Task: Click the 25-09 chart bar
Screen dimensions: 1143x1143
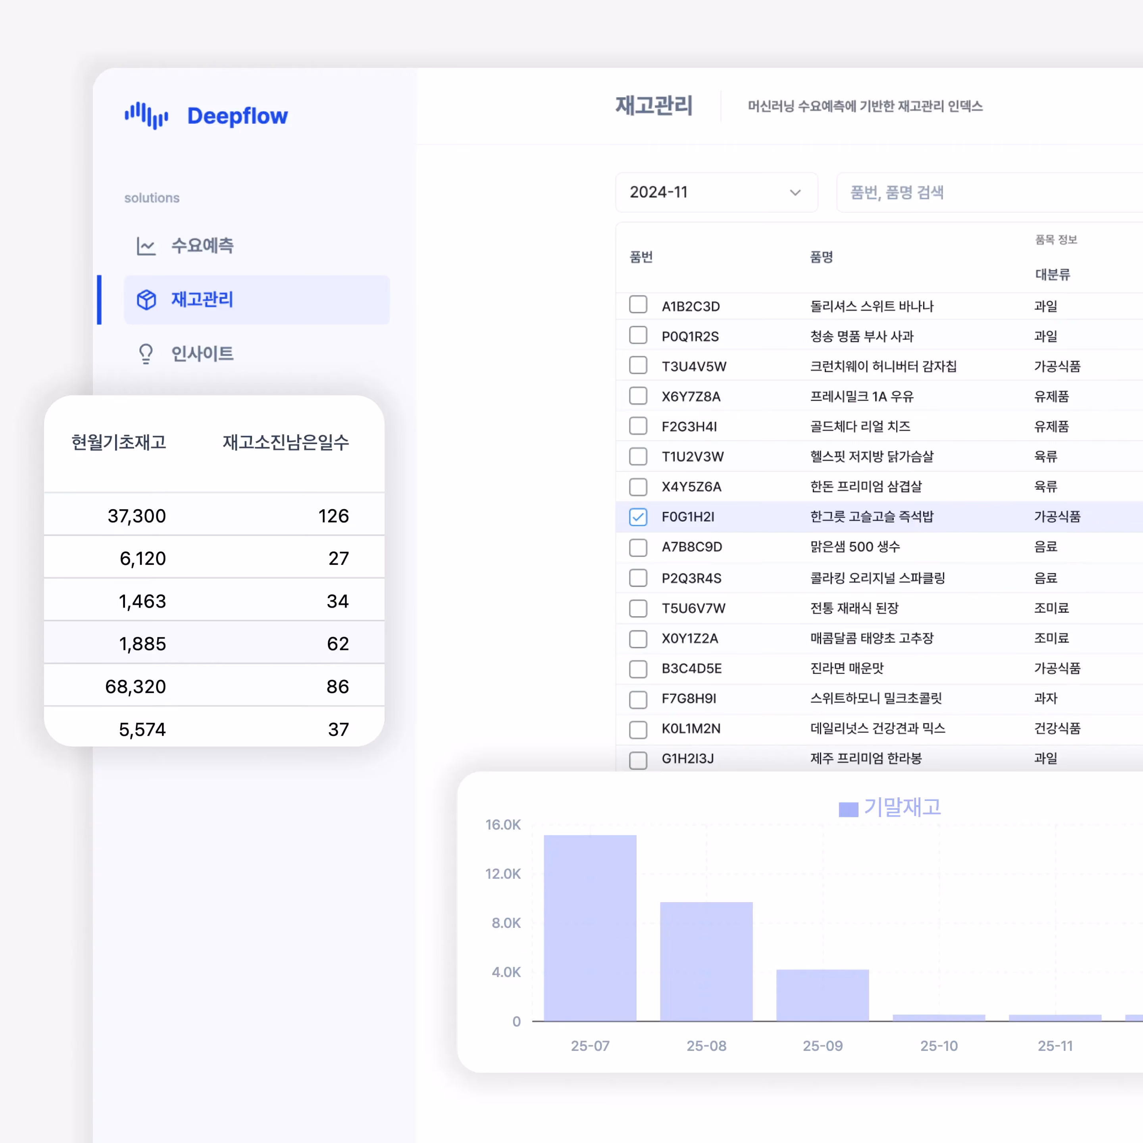Action: point(822,995)
